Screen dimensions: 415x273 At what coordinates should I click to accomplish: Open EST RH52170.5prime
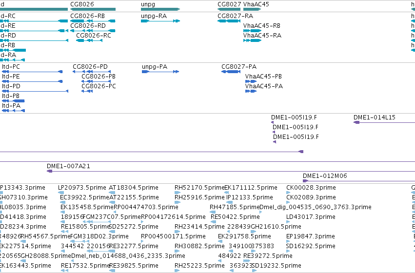pos(199,188)
